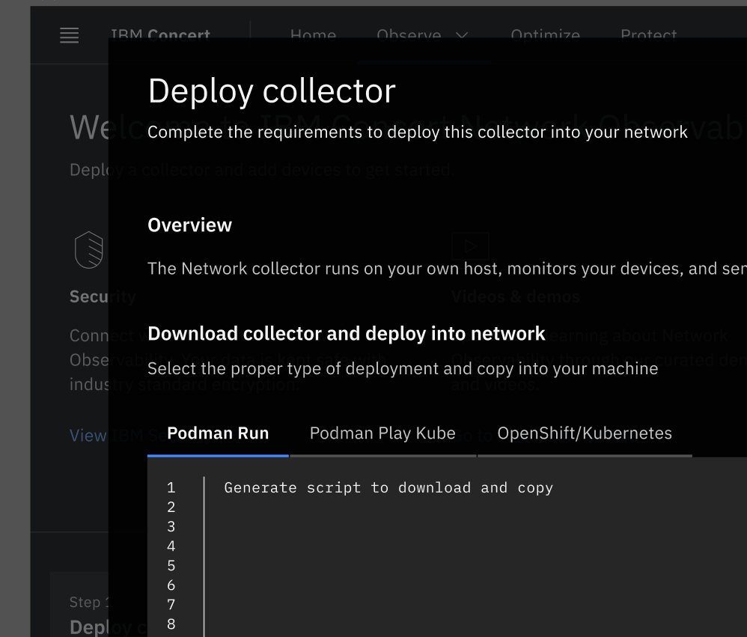Click 'The Network collector runs on your own host' text
This screenshot has height=637, width=747.
click(447, 269)
